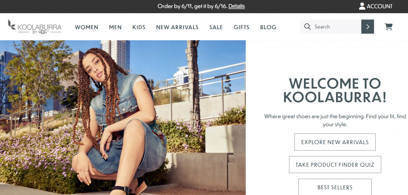Click the Best Sellers button
408x195 pixels.
[335, 187]
